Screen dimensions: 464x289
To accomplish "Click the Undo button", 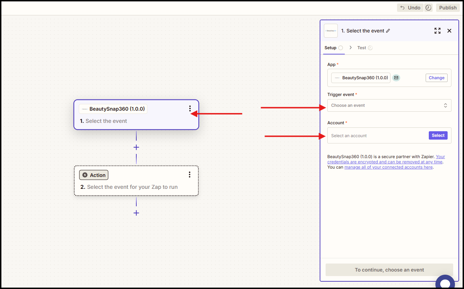I will tap(410, 8).
